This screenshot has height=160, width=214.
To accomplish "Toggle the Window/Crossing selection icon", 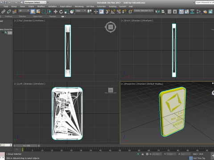I will coord(49,12).
